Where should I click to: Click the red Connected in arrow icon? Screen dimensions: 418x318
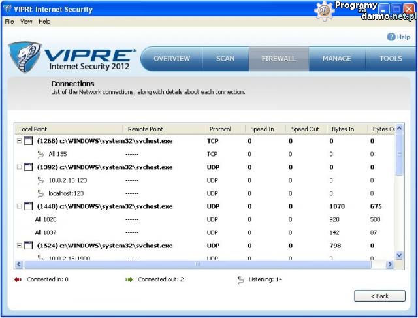(x=18, y=279)
